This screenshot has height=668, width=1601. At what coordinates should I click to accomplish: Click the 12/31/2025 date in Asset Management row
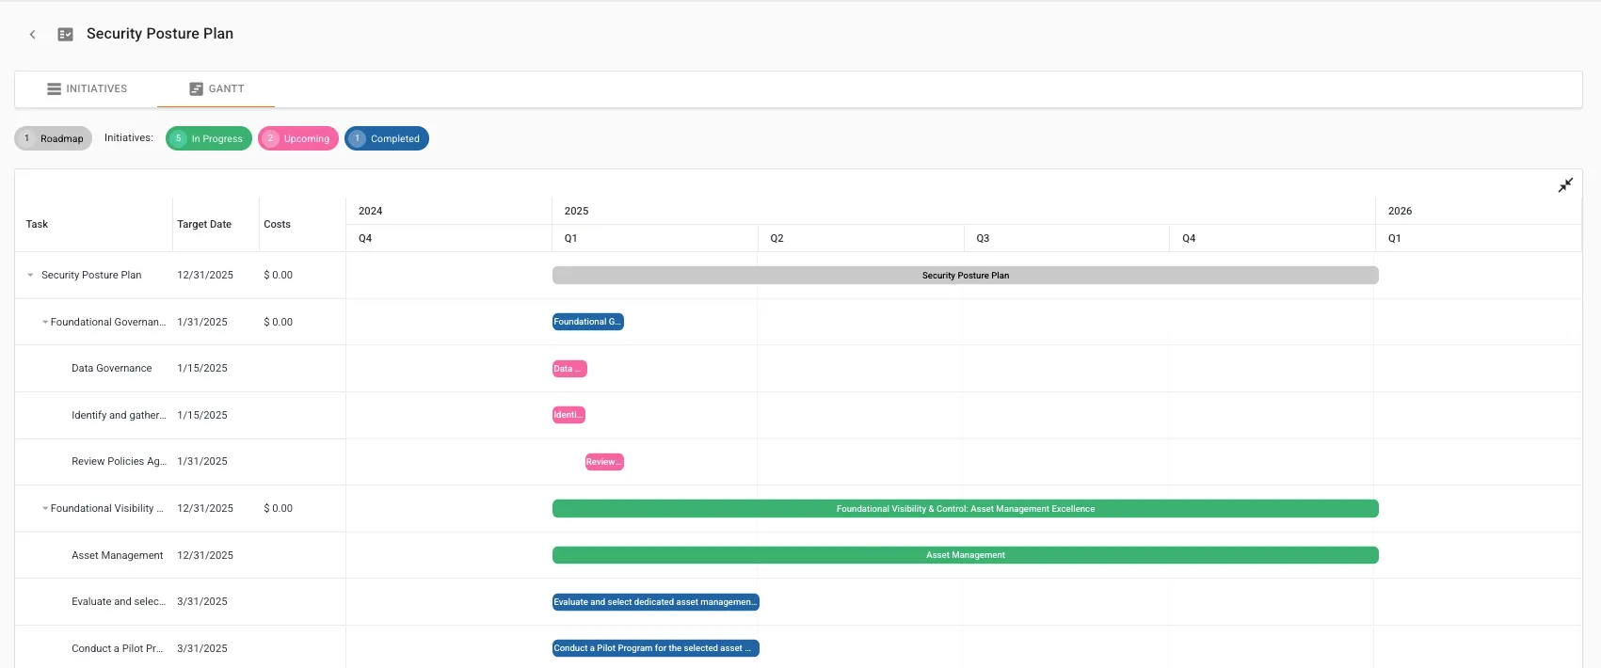pos(205,555)
